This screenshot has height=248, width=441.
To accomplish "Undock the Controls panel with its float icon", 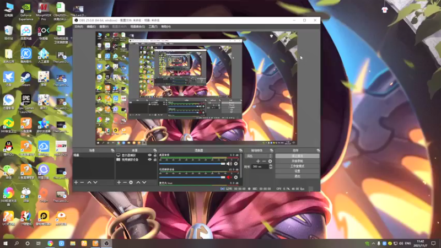I will (318, 150).
